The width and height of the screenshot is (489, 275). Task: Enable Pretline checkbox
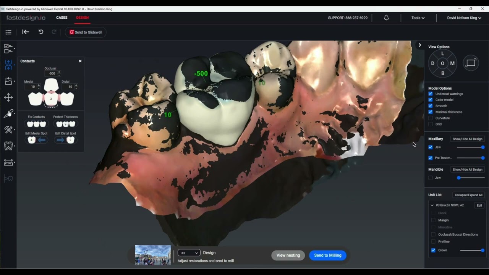433,241
